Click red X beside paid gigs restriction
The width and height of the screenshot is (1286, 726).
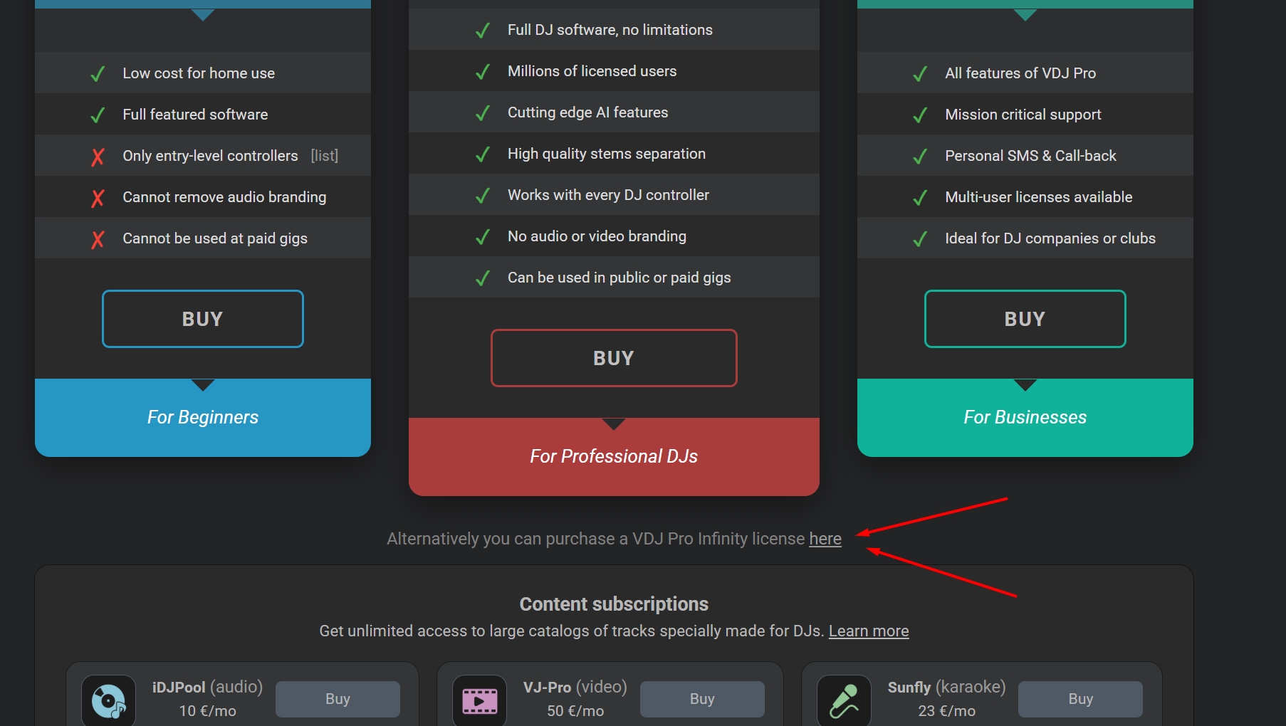(98, 239)
